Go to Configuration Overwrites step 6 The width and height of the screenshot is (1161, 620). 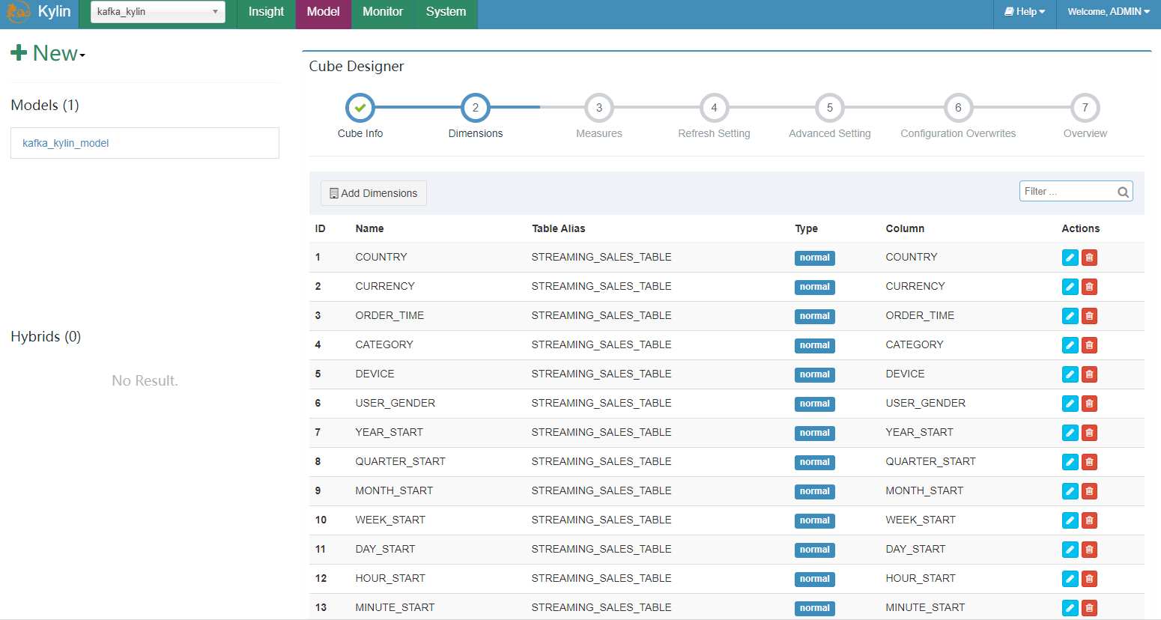click(958, 108)
